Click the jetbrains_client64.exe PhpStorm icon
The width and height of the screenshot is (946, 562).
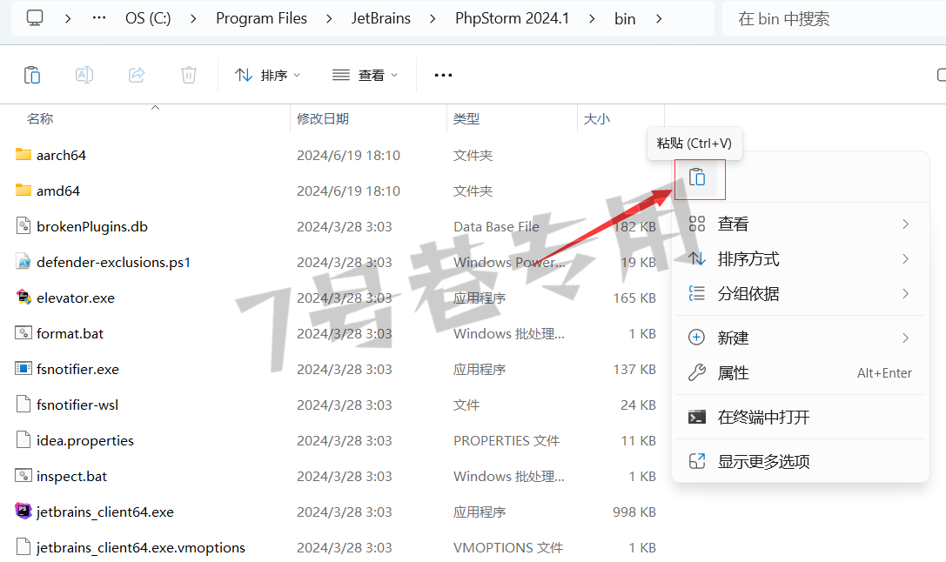pyautogui.click(x=23, y=512)
